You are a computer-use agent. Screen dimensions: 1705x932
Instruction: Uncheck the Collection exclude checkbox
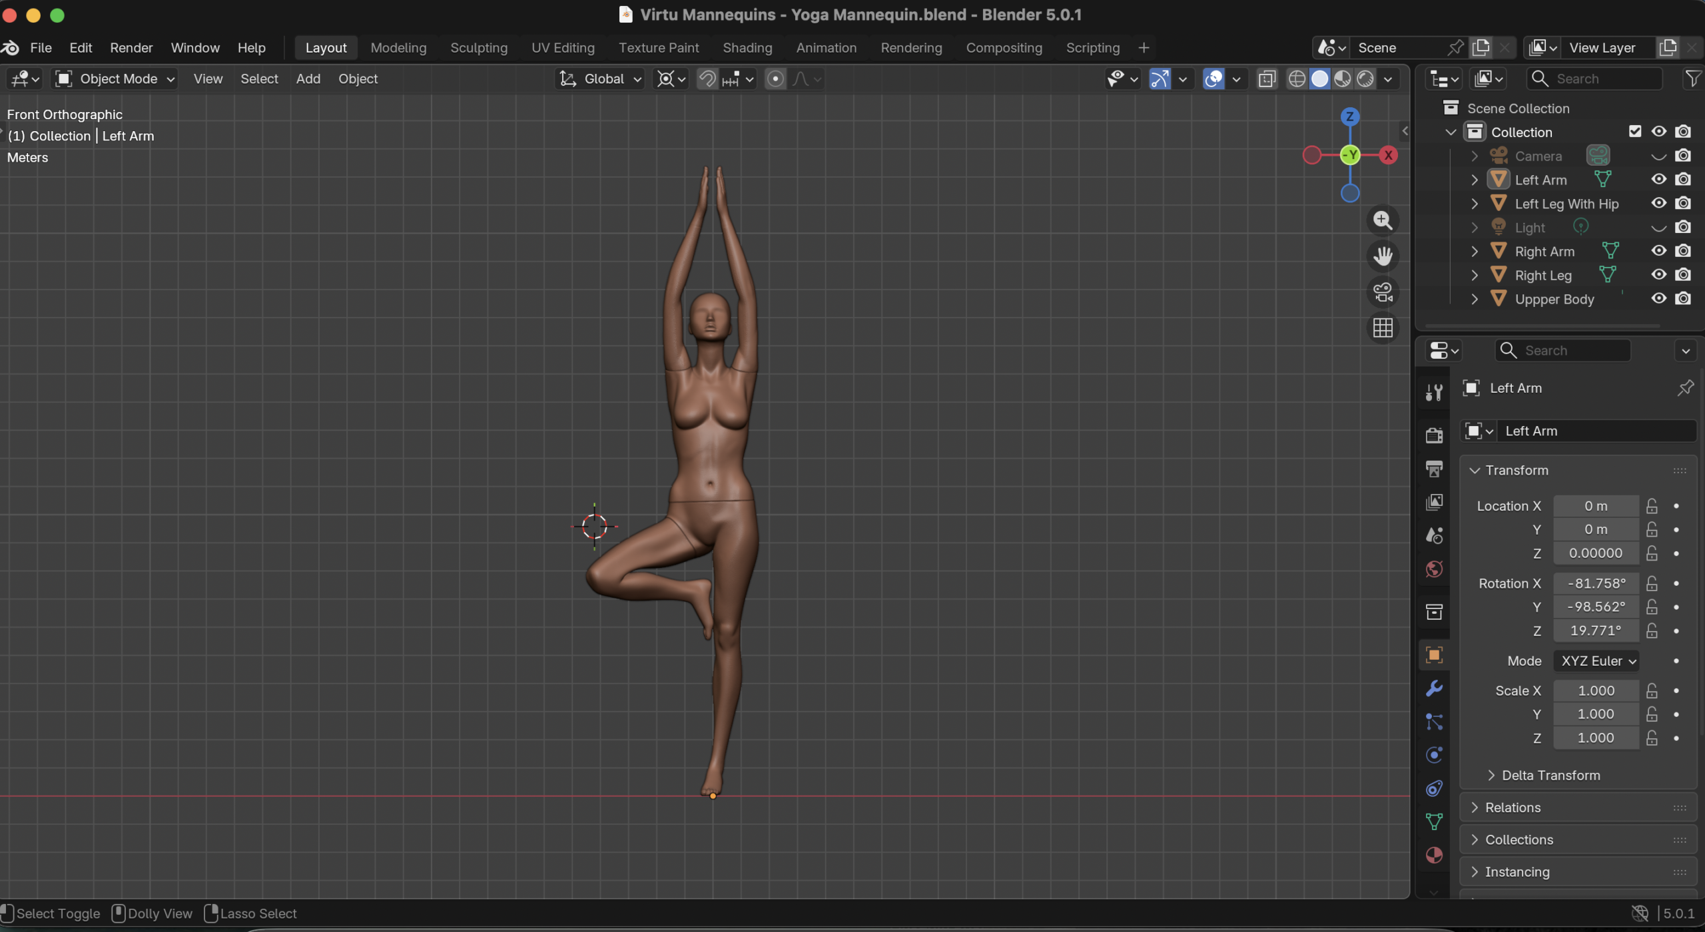1635,132
